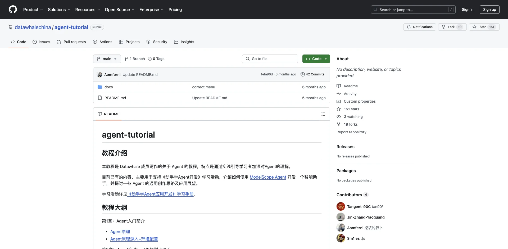The width and height of the screenshot is (508, 249).
Task: Expand the Open Source menu
Action: [x=120, y=10]
